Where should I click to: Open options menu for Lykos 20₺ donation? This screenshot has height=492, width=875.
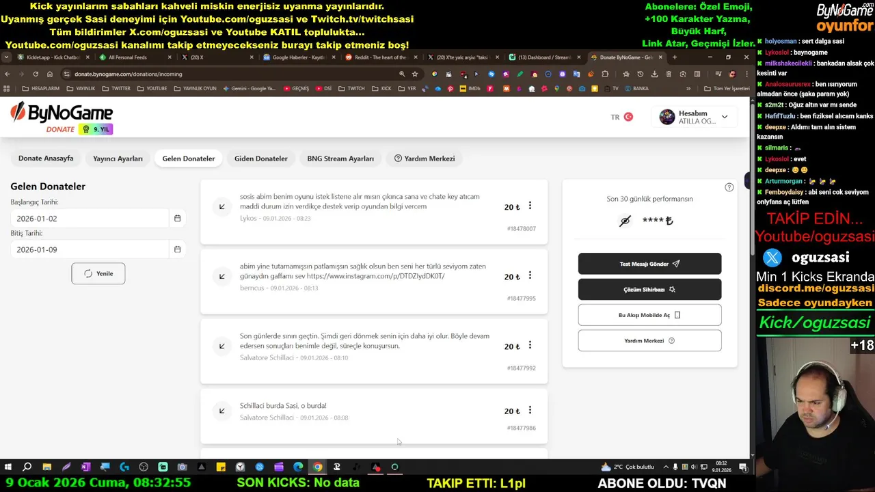pyautogui.click(x=530, y=206)
